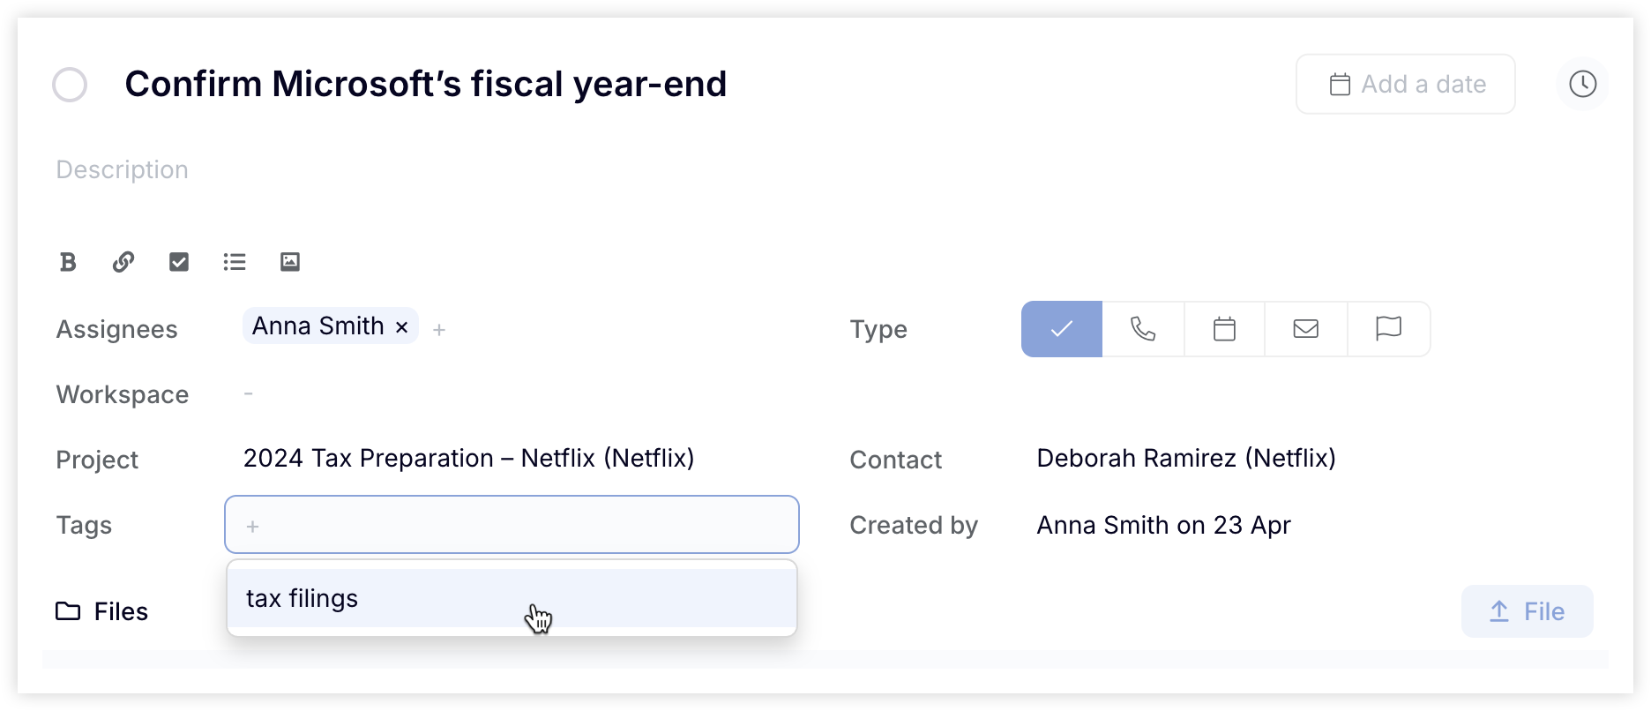1651x711 pixels.
Task: Mark the task complete with circle checkbox
Action: [70, 85]
